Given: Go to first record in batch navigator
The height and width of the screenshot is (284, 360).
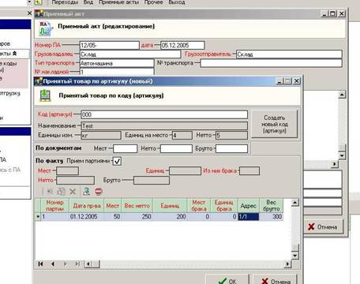Looking at the screenshot, I should click(x=40, y=263).
